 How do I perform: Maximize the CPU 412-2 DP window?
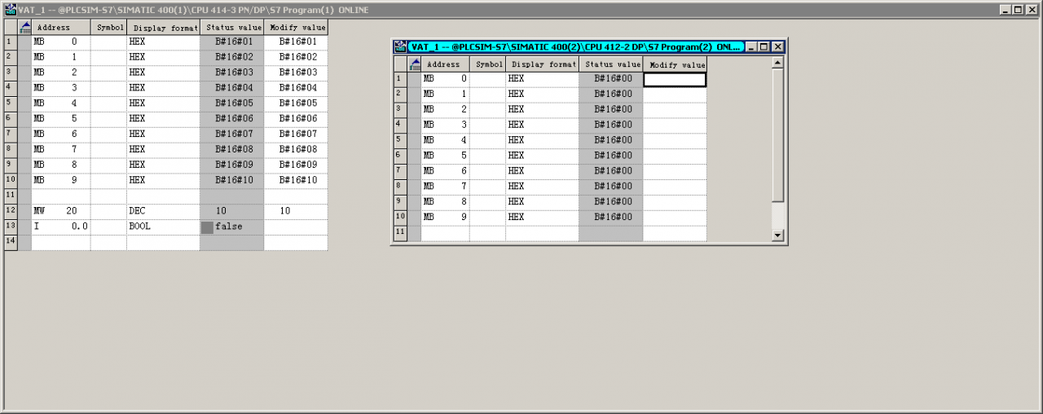coord(764,47)
